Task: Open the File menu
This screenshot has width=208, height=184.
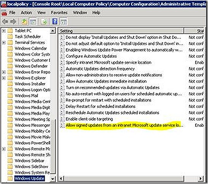Action: click(12, 13)
